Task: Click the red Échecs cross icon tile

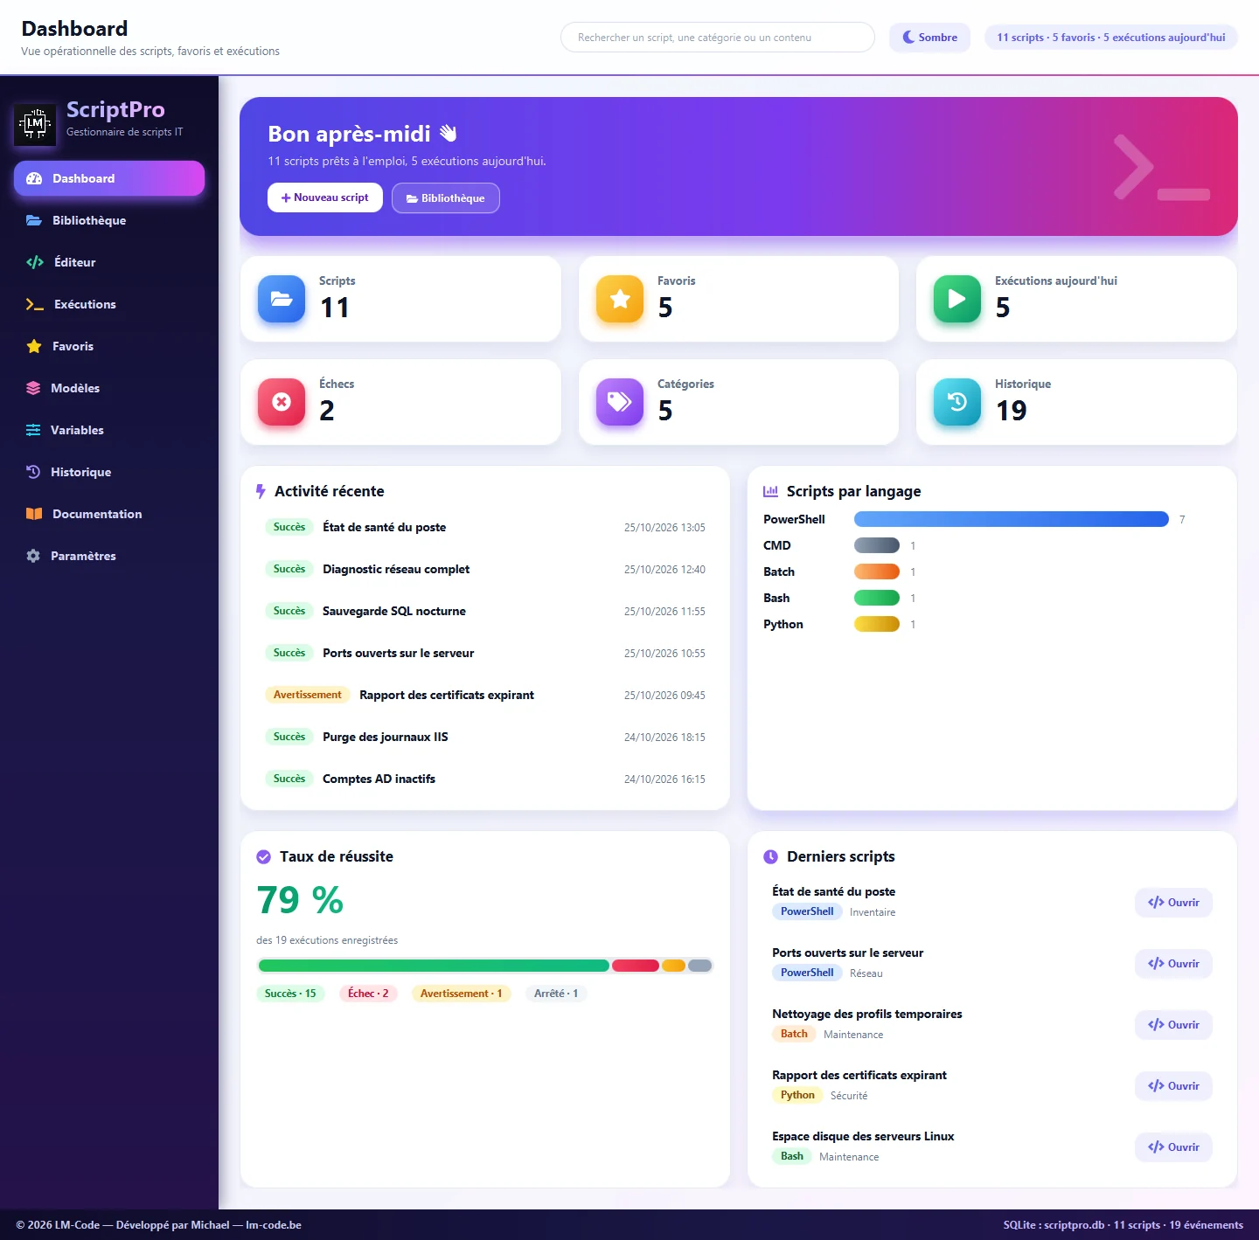Action: click(282, 402)
